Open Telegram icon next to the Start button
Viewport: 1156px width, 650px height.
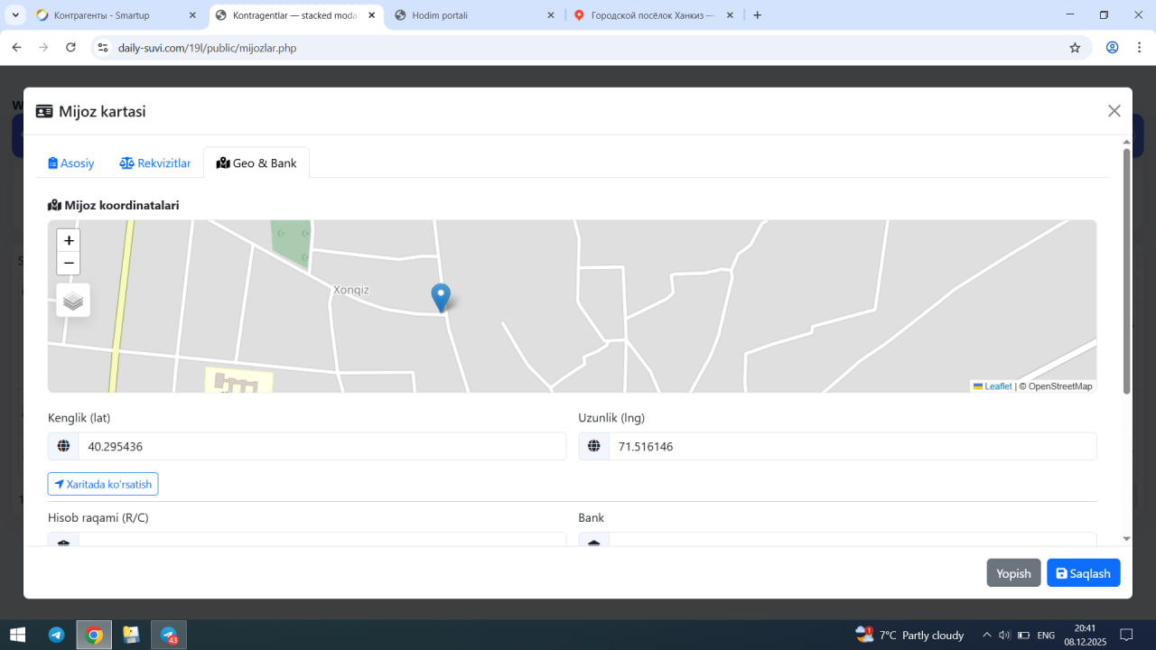(56, 635)
